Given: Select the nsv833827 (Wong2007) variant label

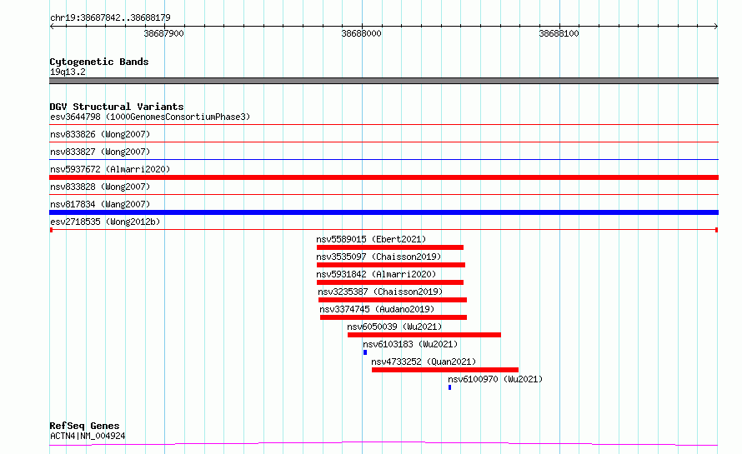Looking at the screenshot, I should (x=100, y=152).
